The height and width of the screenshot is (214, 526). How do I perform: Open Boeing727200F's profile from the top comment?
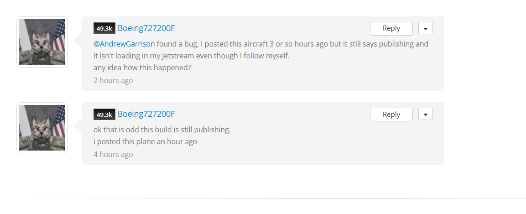[146, 28]
